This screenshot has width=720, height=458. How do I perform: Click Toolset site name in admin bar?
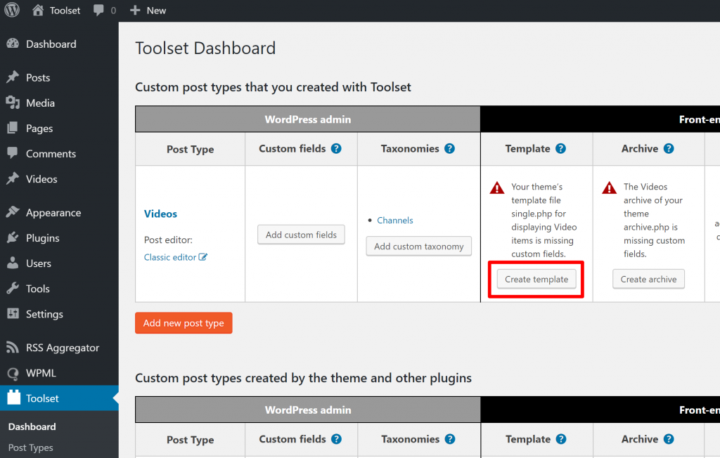65,10
